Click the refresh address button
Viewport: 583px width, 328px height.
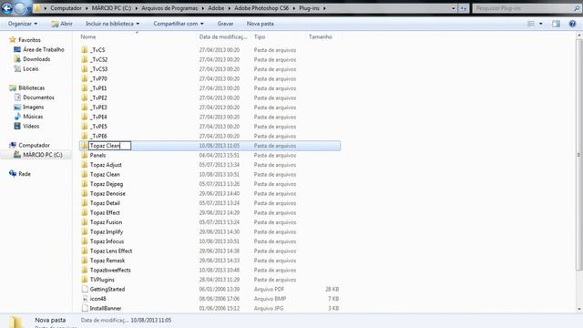coord(464,8)
